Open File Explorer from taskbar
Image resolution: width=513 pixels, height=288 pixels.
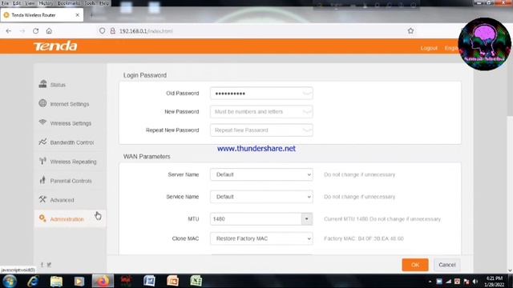tap(56, 281)
